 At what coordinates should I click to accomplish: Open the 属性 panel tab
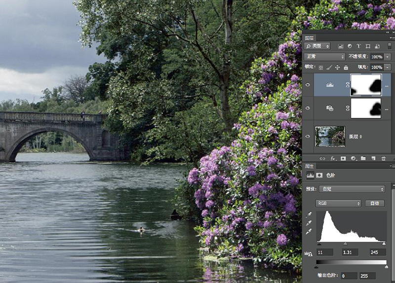click(x=310, y=166)
